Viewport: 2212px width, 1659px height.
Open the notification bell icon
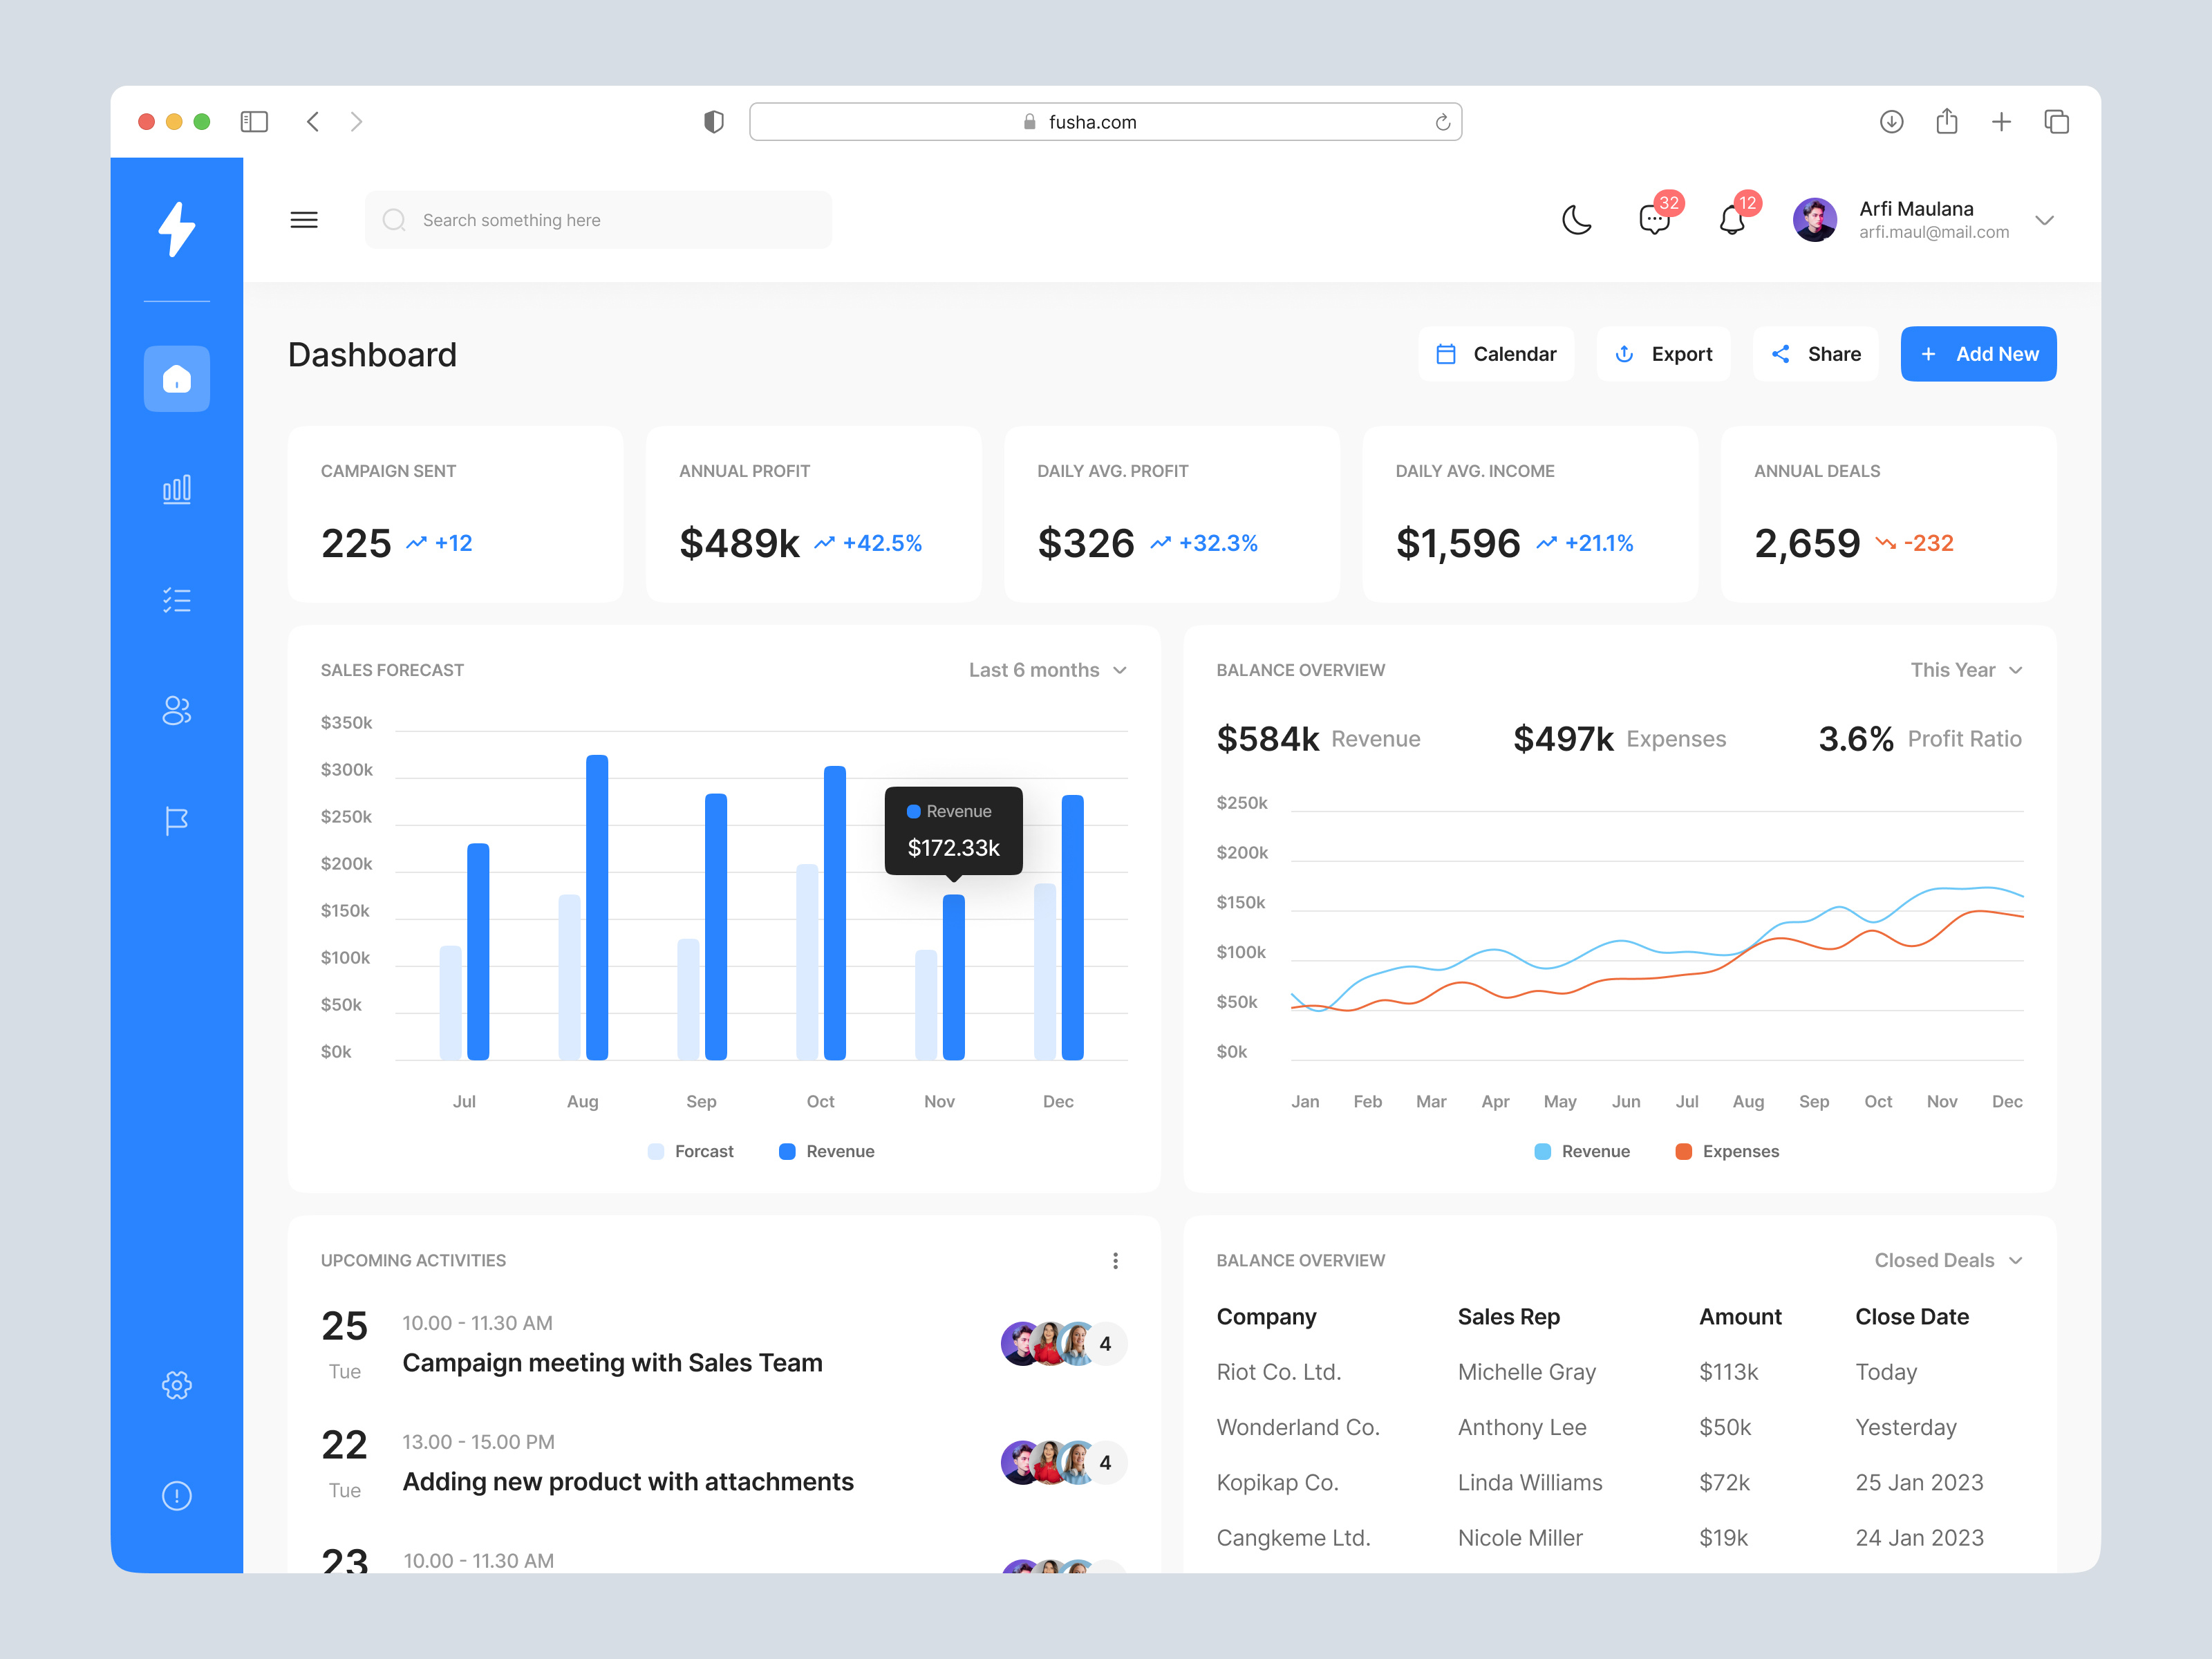pos(1732,219)
